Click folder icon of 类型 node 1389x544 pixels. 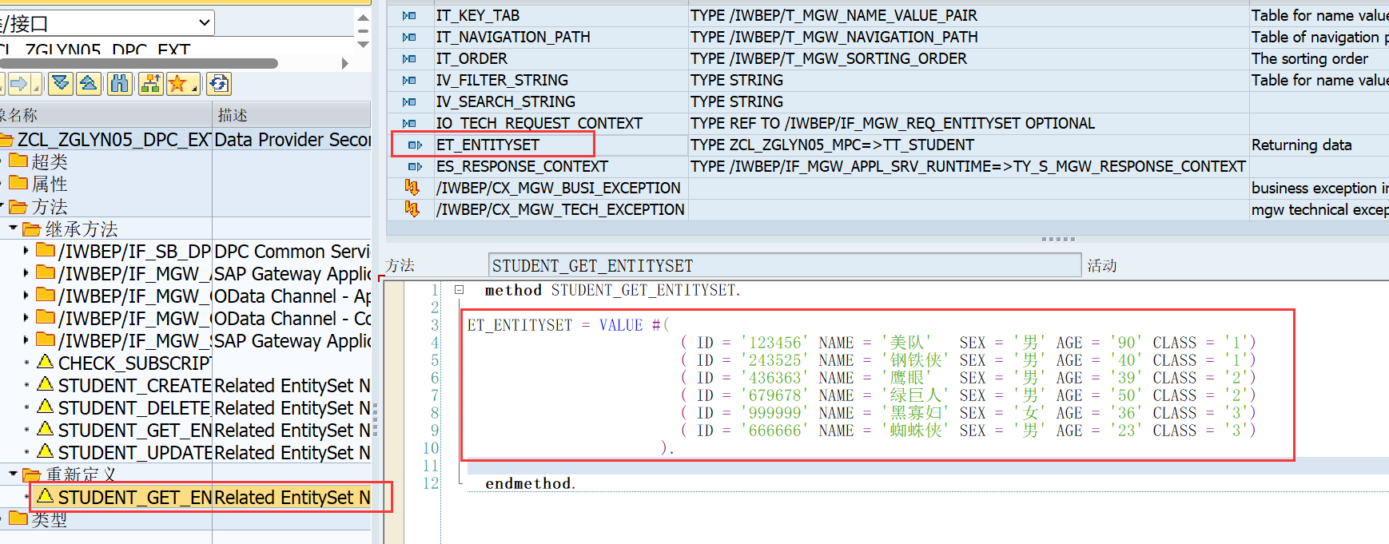18,518
